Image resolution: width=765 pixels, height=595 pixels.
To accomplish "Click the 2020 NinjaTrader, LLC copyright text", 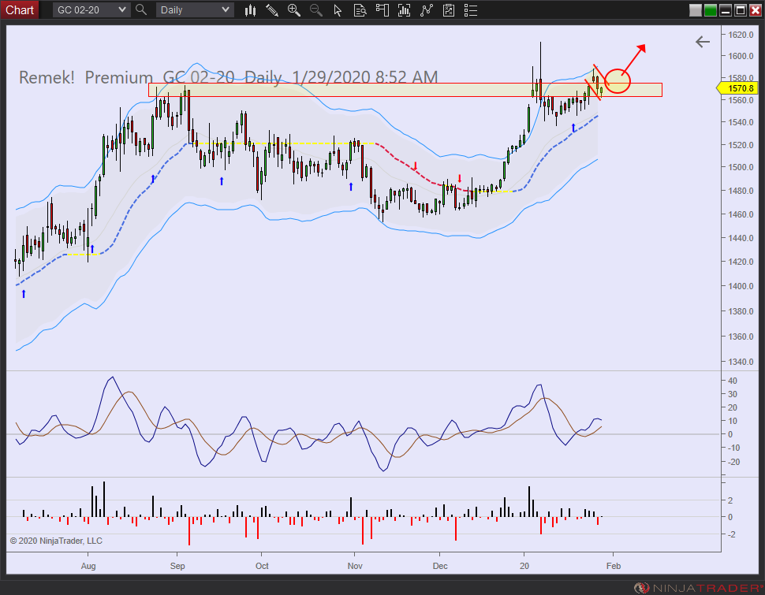I will tap(56, 541).
